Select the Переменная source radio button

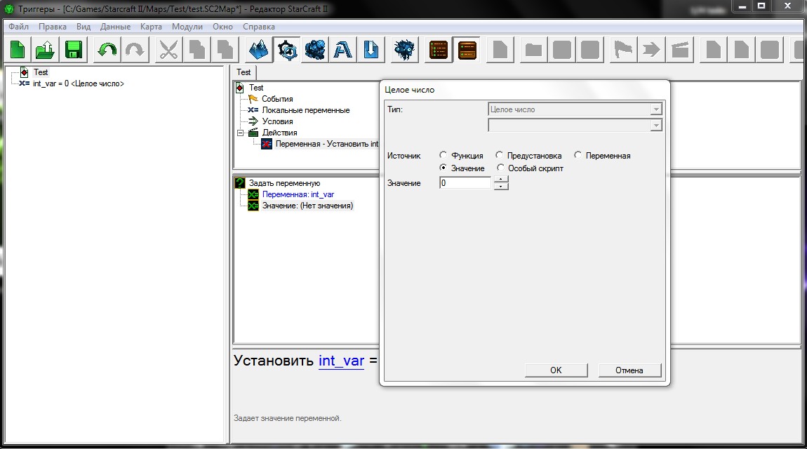pos(578,155)
